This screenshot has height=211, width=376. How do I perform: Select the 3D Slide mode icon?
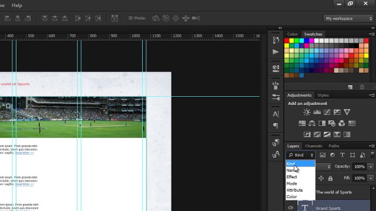(x=186, y=18)
